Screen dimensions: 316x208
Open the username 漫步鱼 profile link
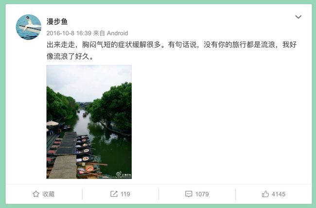pyautogui.click(x=57, y=21)
